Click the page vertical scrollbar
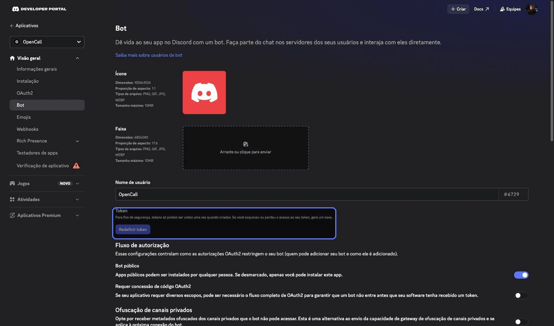Image resolution: width=554 pixels, height=326 pixels. pyautogui.click(x=552, y=72)
